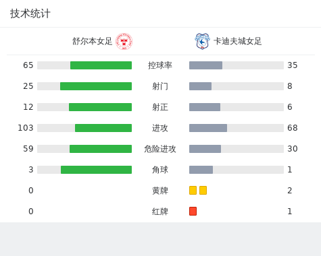
Task: Select the 技术统计 section header
Action: tap(30, 13)
